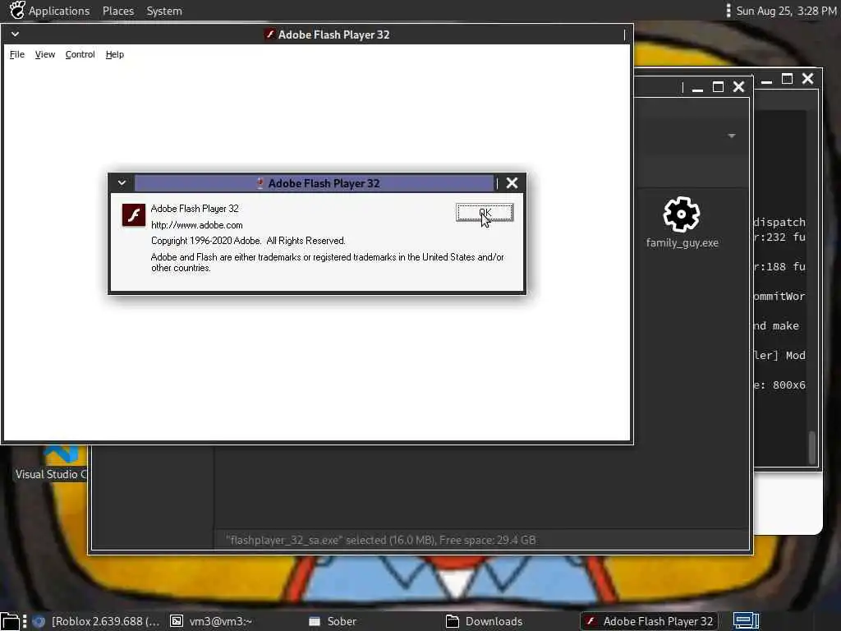Click the flashplayer_32_sa.exe selected status text
Image resolution: width=841 pixels, height=631 pixels.
pyautogui.click(x=381, y=540)
